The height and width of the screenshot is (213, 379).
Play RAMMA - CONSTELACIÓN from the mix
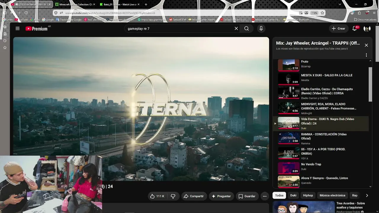pos(321,138)
